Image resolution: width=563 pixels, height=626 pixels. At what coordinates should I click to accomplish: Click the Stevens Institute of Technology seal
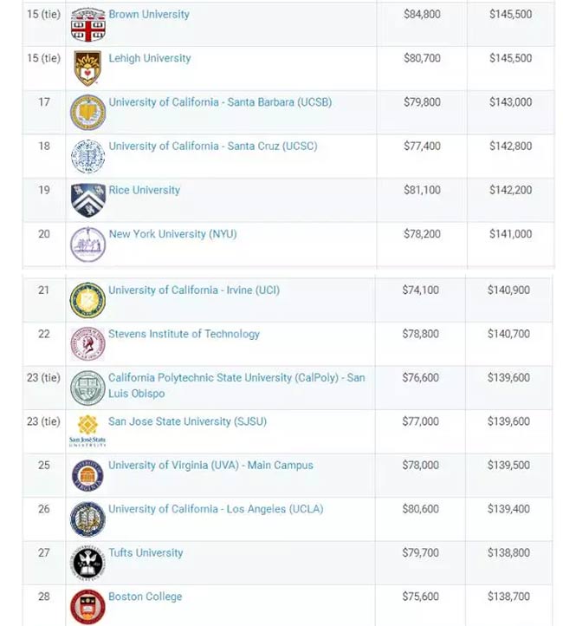[x=87, y=343]
